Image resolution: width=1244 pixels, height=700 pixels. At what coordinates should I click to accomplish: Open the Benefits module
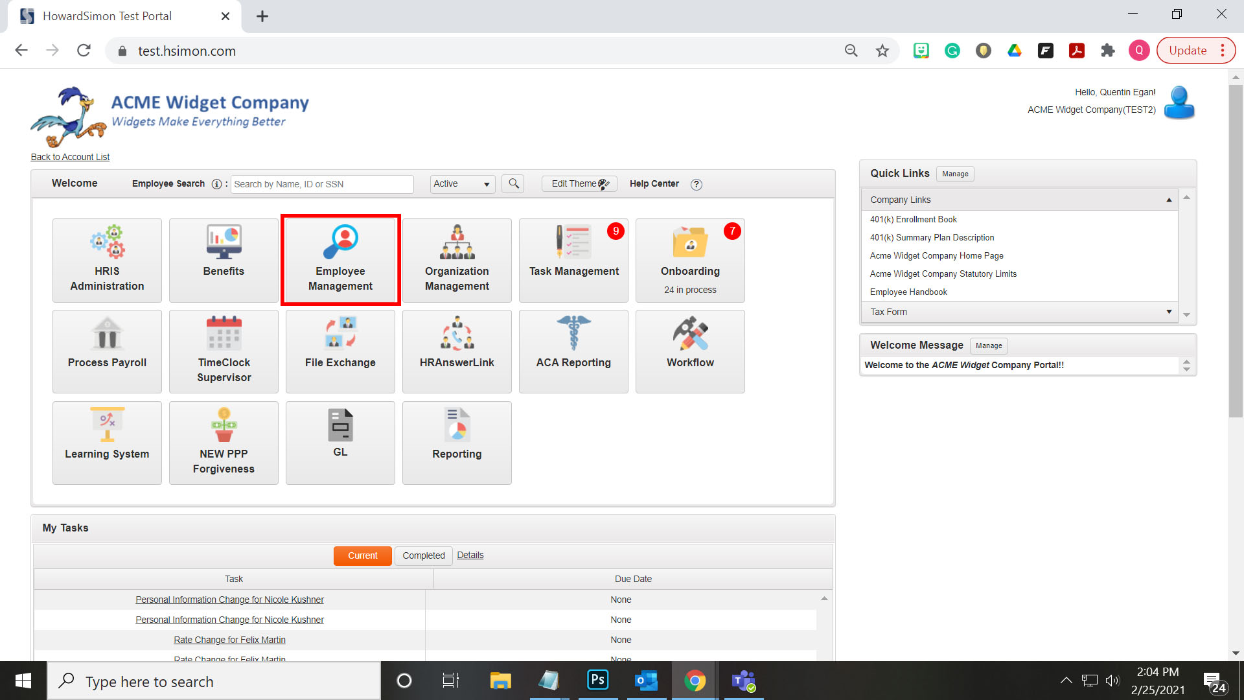[x=224, y=260]
